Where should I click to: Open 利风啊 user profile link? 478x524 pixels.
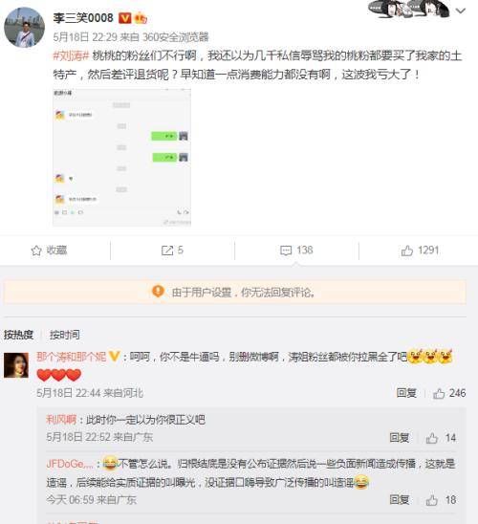pyautogui.click(x=61, y=420)
